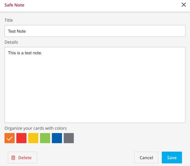Delete this safe note
This screenshot has width=190, height=166.
[23, 158]
